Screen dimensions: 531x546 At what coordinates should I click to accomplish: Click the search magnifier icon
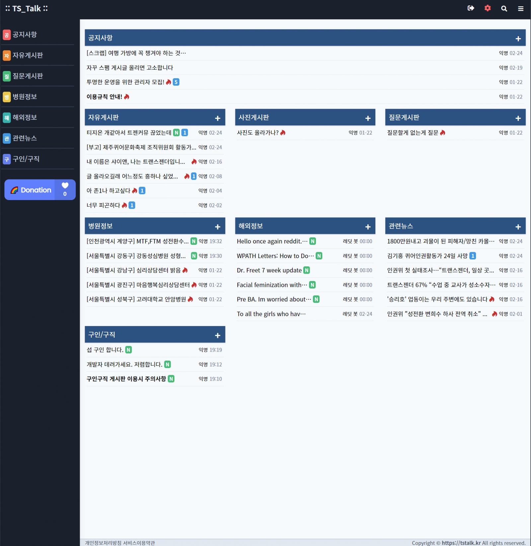pyautogui.click(x=504, y=9)
